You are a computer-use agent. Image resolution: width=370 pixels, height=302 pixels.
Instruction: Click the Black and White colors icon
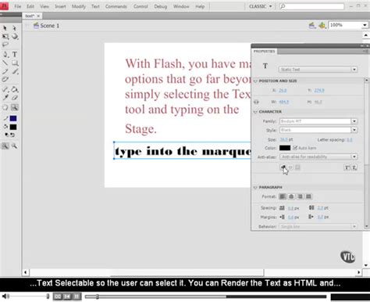coord(6,135)
